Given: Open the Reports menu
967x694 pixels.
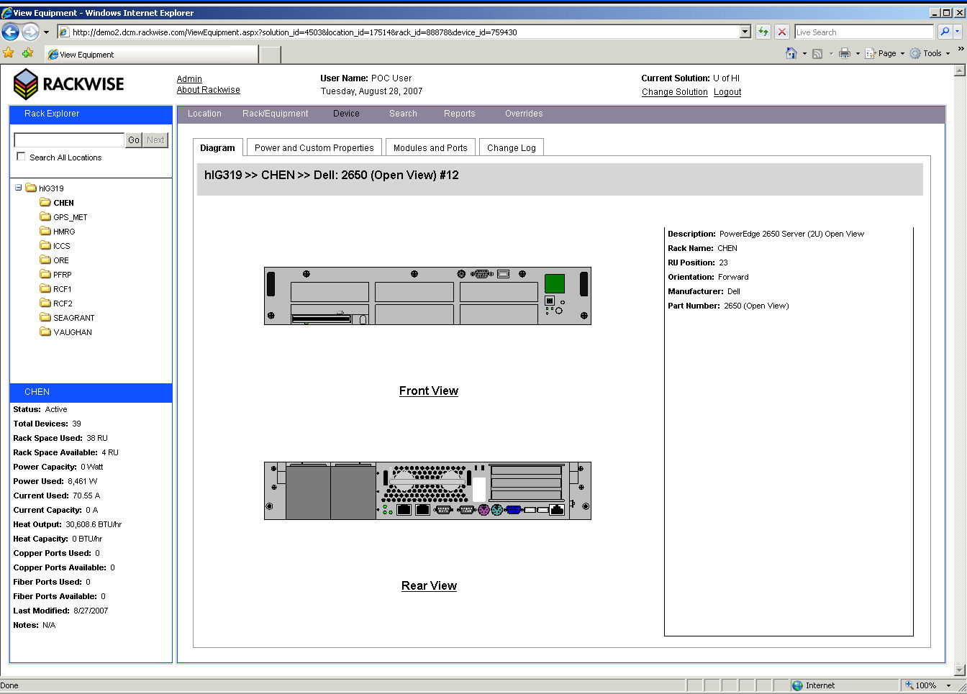Looking at the screenshot, I should click(x=459, y=114).
